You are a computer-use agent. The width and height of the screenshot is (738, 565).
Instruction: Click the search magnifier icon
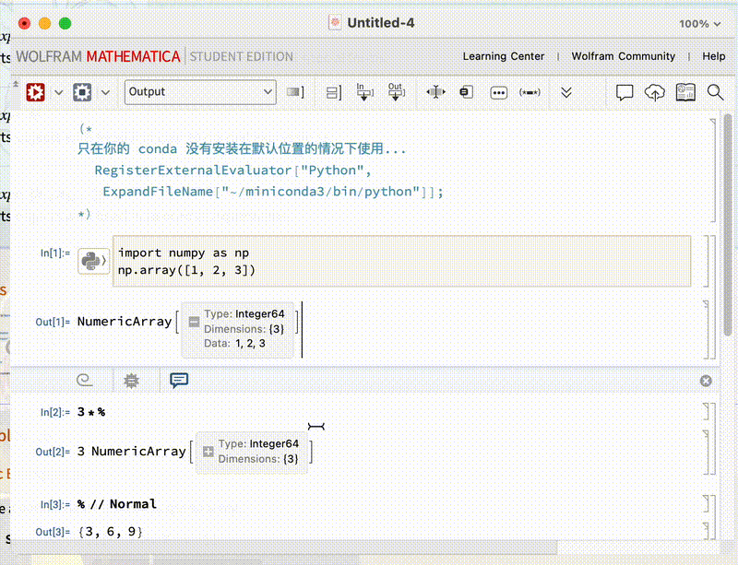pyautogui.click(x=716, y=92)
